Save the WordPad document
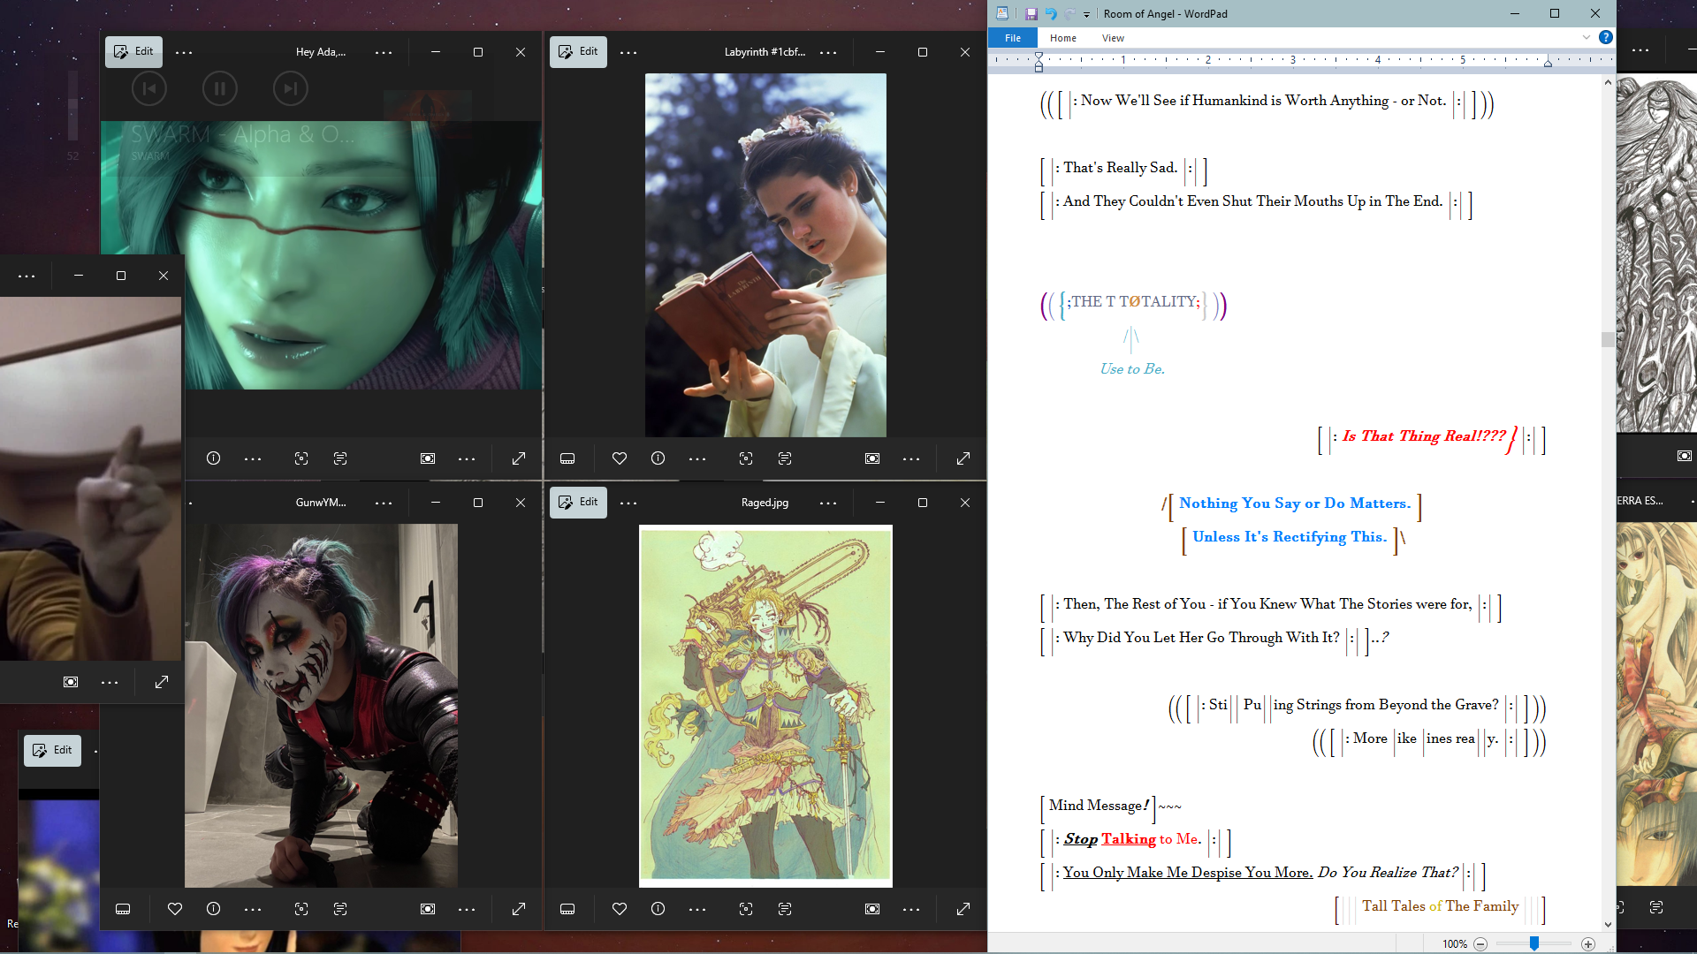 point(1031,14)
